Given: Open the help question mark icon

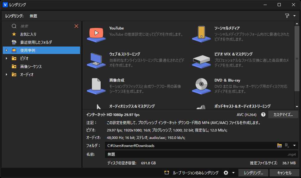Looking at the screenshot, I should point(263,115).
